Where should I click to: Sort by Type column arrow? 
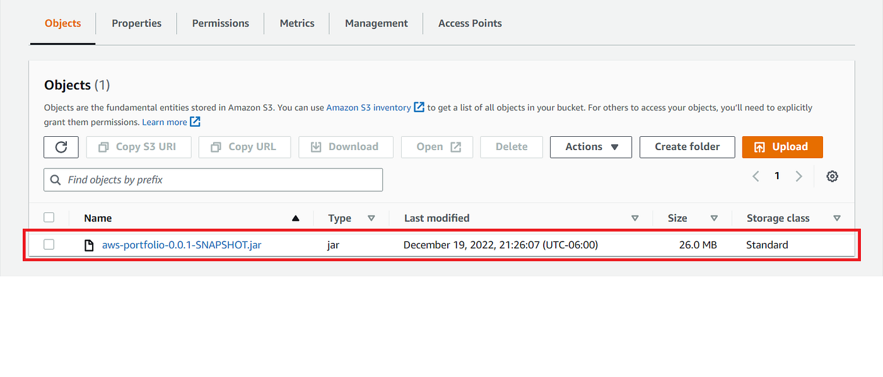coord(371,218)
